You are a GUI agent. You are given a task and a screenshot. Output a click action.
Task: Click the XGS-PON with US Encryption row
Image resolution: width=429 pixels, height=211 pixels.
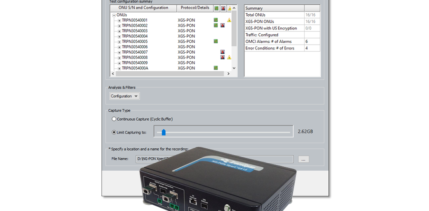click(282, 28)
